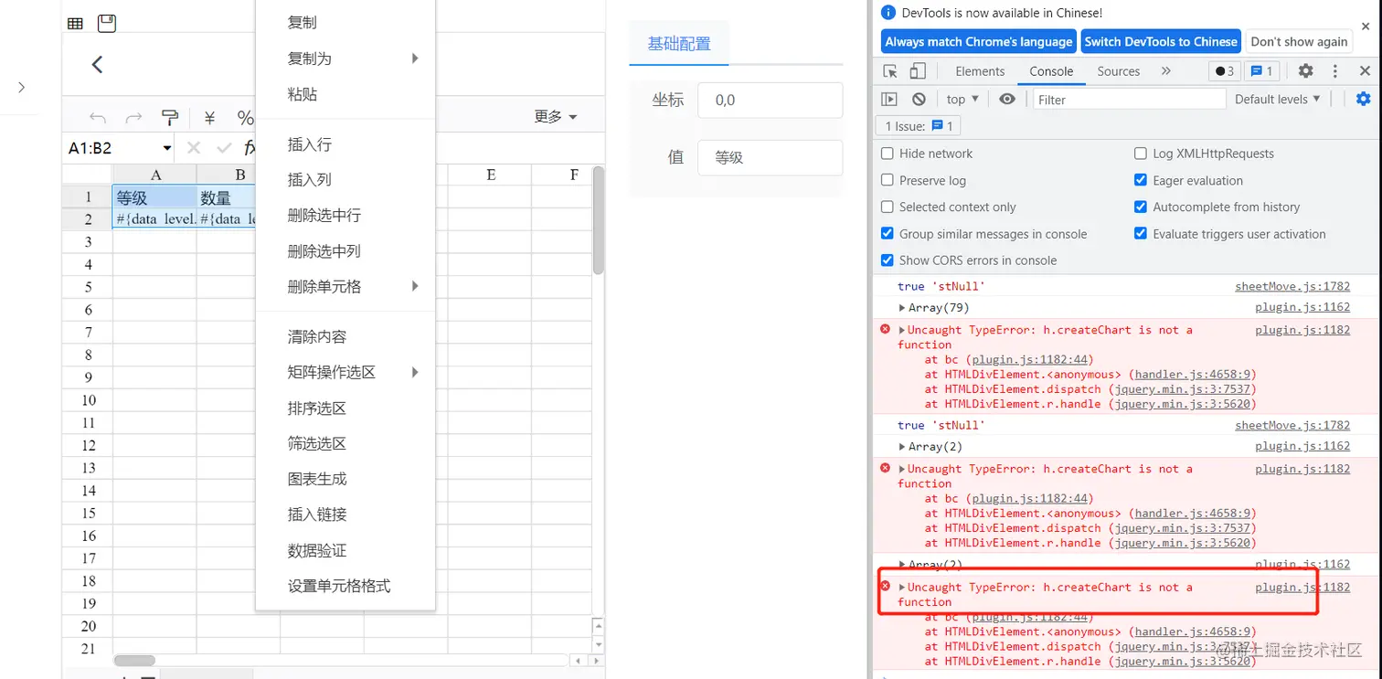Click Switch DevTools to Chinese
This screenshot has height=679, width=1382.
click(1161, 41)
